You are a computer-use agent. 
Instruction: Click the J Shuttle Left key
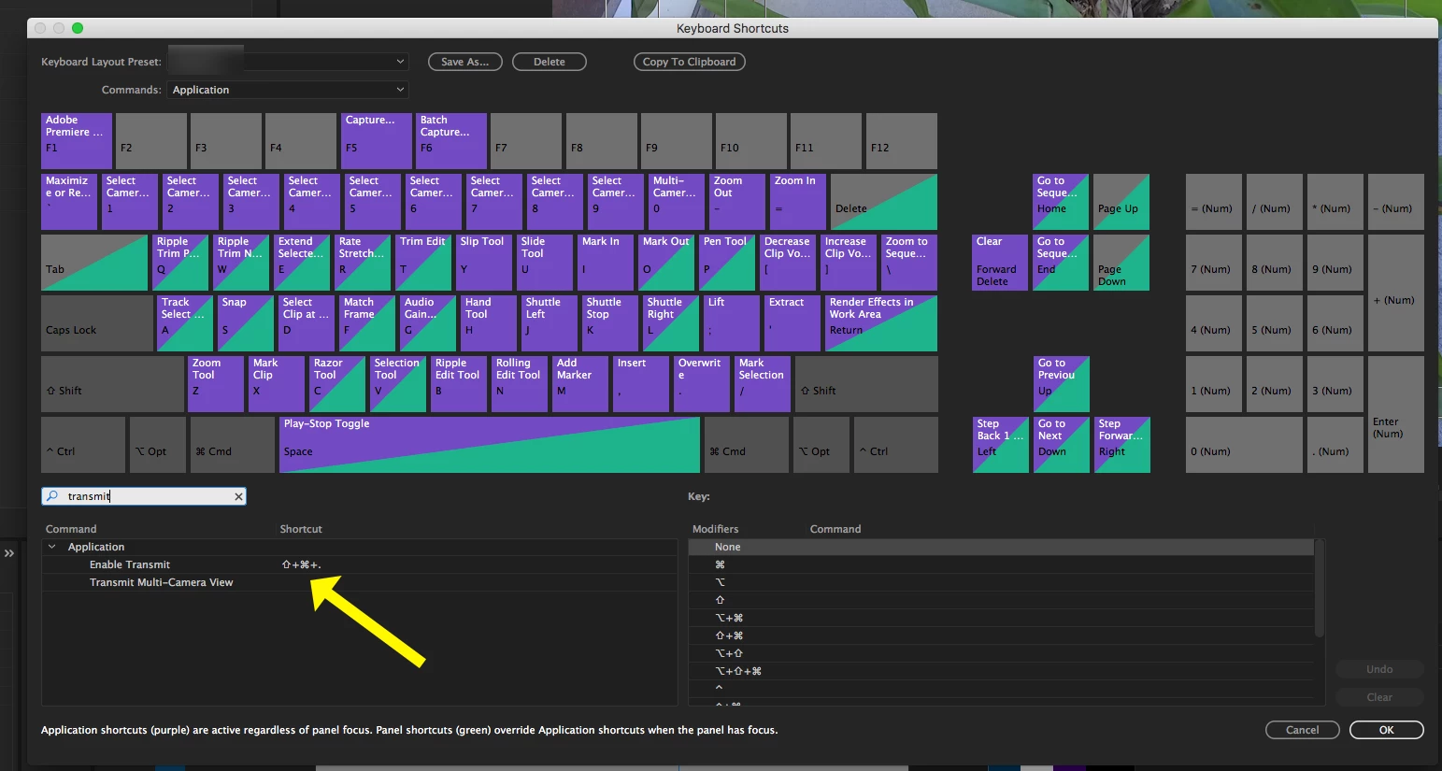click(x=550, y=322)
